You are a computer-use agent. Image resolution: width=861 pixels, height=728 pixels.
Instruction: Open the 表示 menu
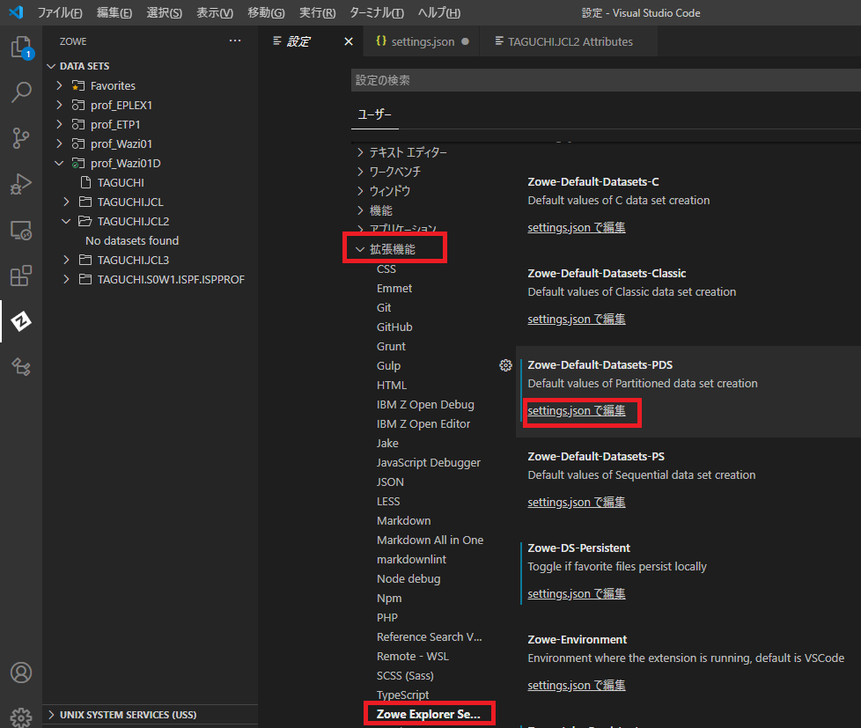point(215,12)
